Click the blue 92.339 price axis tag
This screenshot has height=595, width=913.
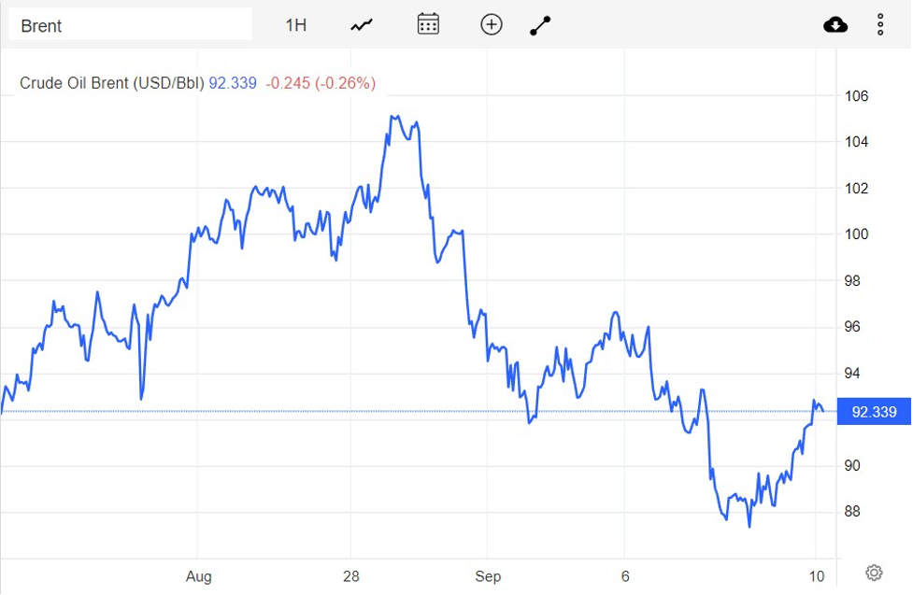tap(873, 412)
